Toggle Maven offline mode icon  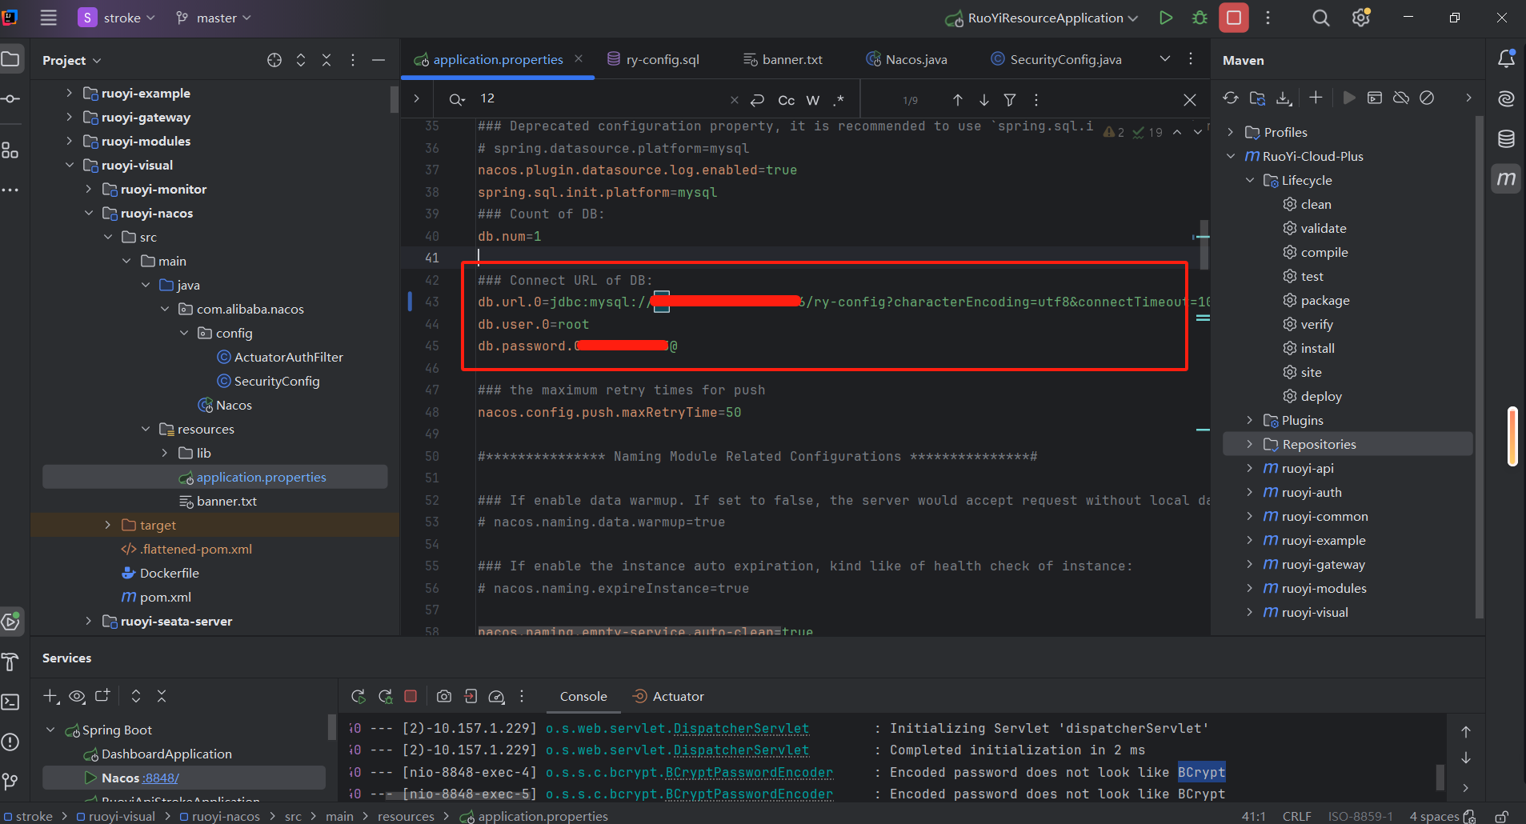pos(1400,98)
